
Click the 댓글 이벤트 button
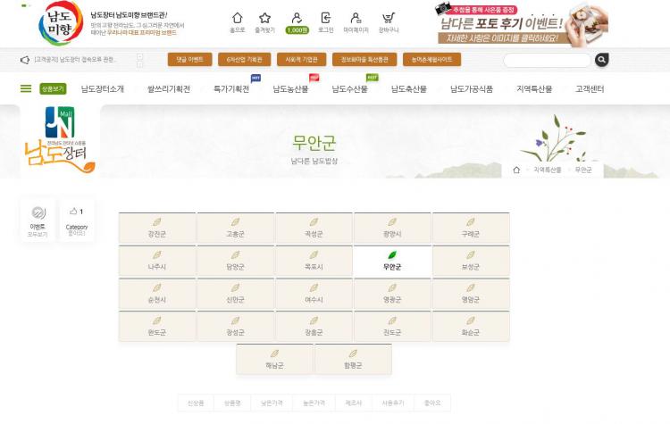pyautogui.click(x=189, y=60)
